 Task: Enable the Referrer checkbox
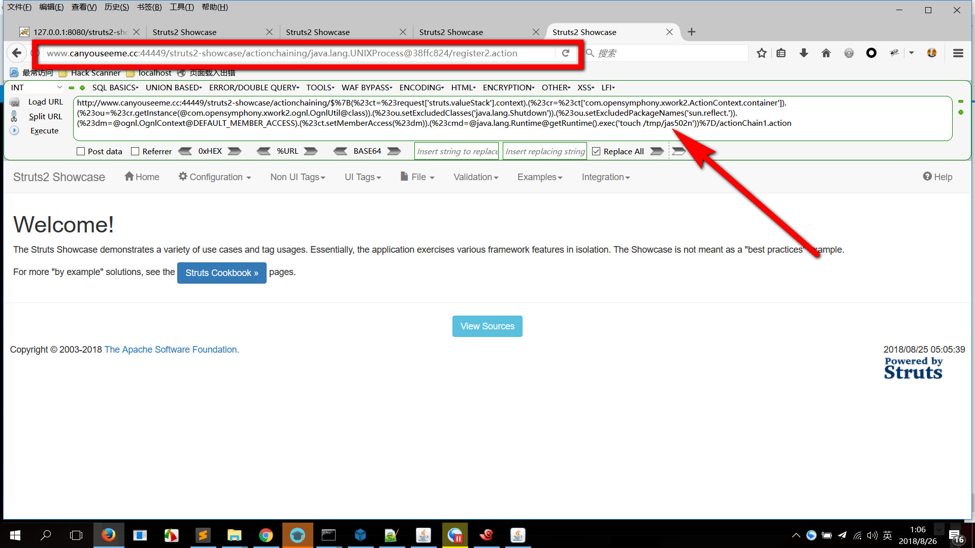pos(135,151)
